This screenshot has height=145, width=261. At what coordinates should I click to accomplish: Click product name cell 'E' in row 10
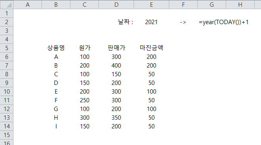(56, 91)
